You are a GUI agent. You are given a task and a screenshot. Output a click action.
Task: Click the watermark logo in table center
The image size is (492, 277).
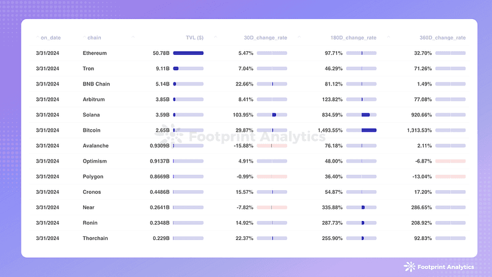pyautogui.click(x=169, y=135)
